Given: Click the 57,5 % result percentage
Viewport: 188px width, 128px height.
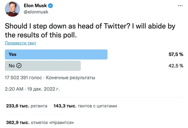Looking at the screenshot, I should pos(176,54).
